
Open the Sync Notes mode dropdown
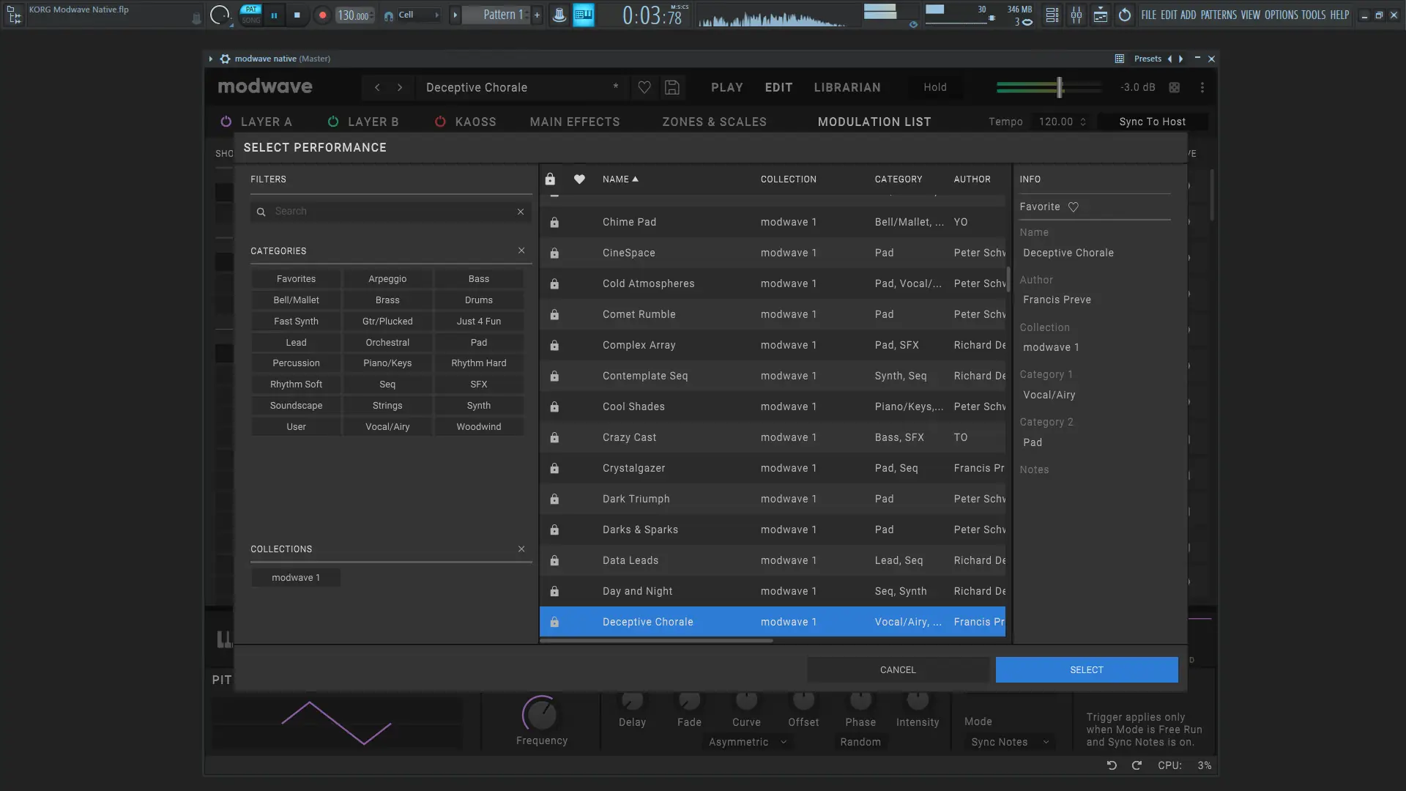(x=1010, y=742)
